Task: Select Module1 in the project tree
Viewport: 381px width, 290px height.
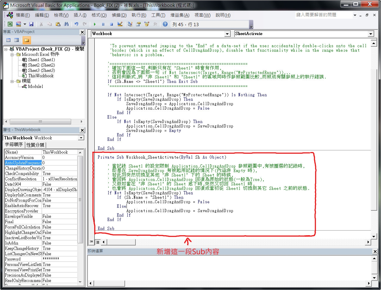Action: pos(35,86)
